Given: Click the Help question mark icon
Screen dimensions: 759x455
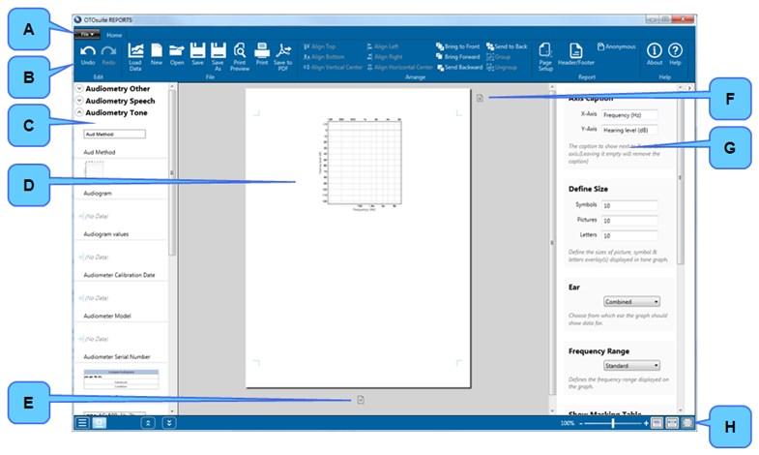Looking at the screenshot, I should click(675, 50).
